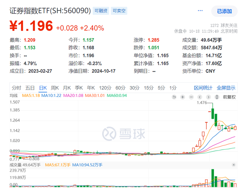Click the 最高 value 1.209
The image size is (244, 188).
click(x=29, y=40)
